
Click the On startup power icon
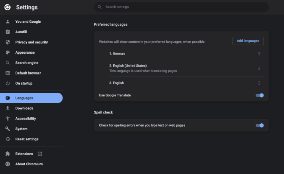coord(8,83)
